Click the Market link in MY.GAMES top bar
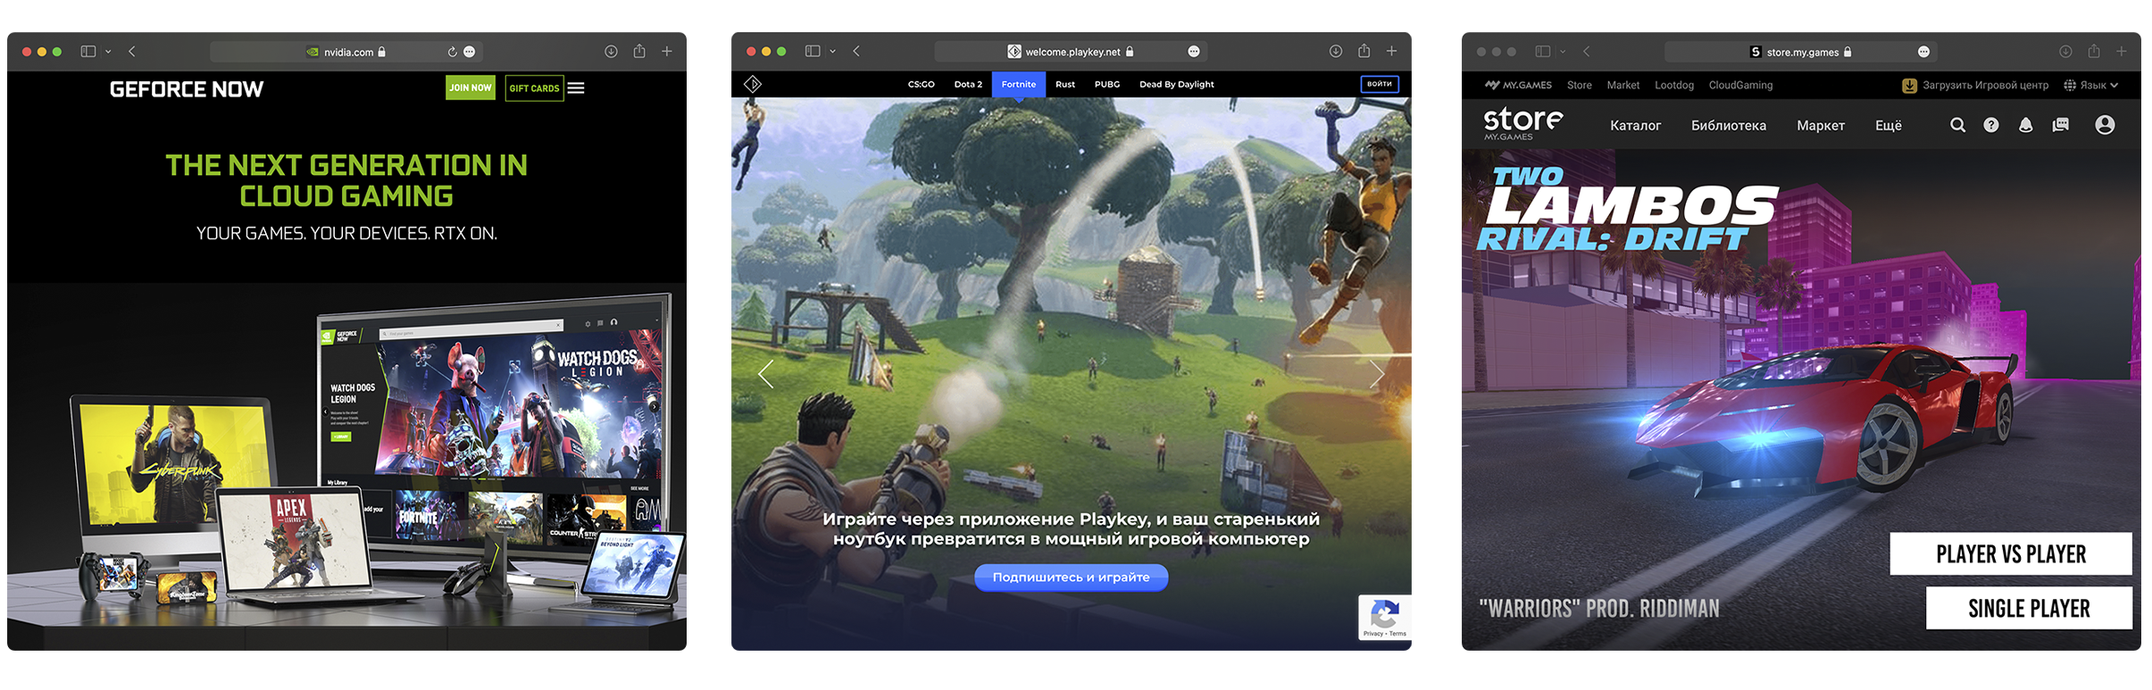This screenshot has height=690, width=2152. (x=1622, y=86)
